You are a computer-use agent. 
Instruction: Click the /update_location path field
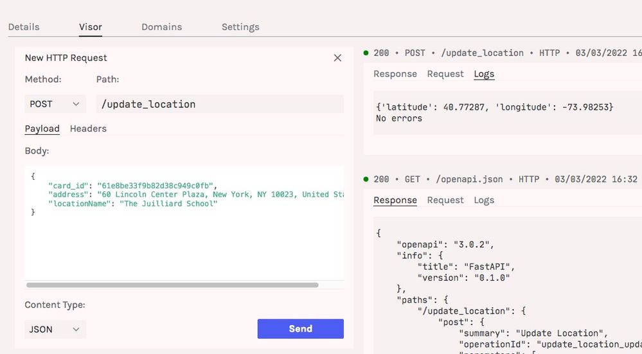(220, 104)
